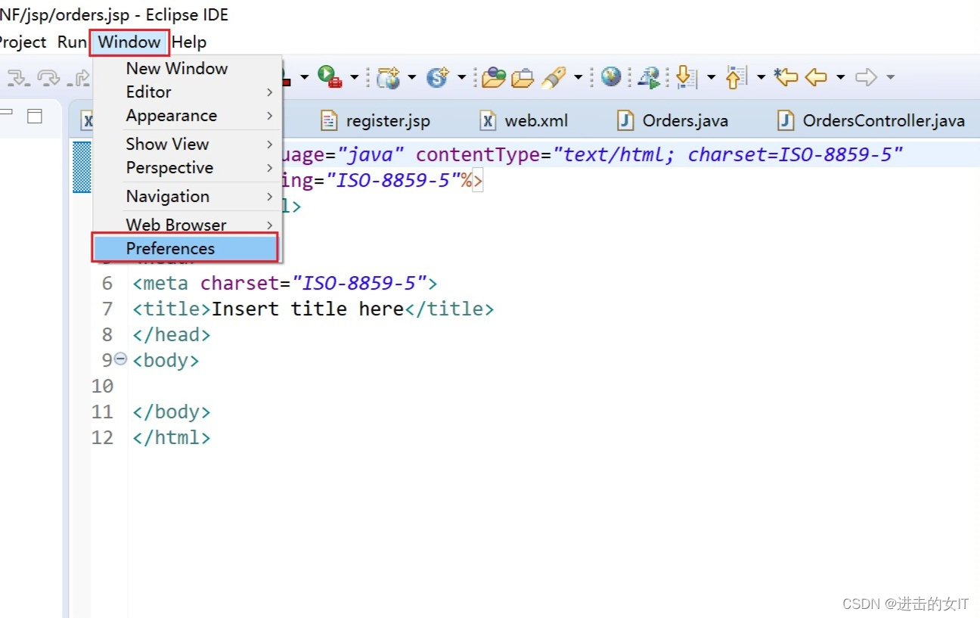Expand the dropdown beside the web project icon
The width and height of the screenshot is (980, 618).
(x=412, y=77)
